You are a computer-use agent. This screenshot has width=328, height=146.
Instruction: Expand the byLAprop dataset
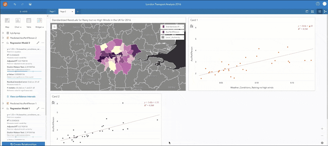[3, 33]
